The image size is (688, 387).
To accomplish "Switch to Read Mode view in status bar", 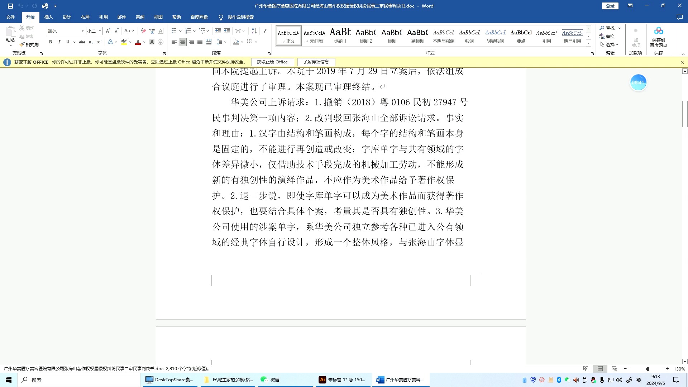I will coord(586,369).
